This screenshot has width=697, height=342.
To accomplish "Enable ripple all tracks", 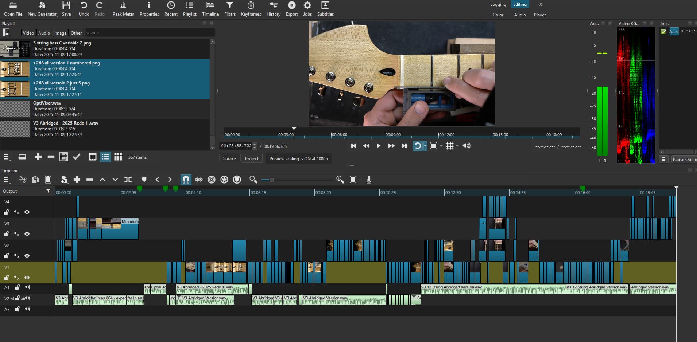I will coord(224,180).
